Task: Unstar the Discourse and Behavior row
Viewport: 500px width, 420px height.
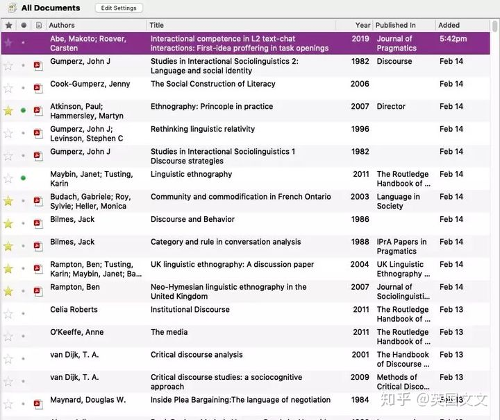Action: pos(8,223)
